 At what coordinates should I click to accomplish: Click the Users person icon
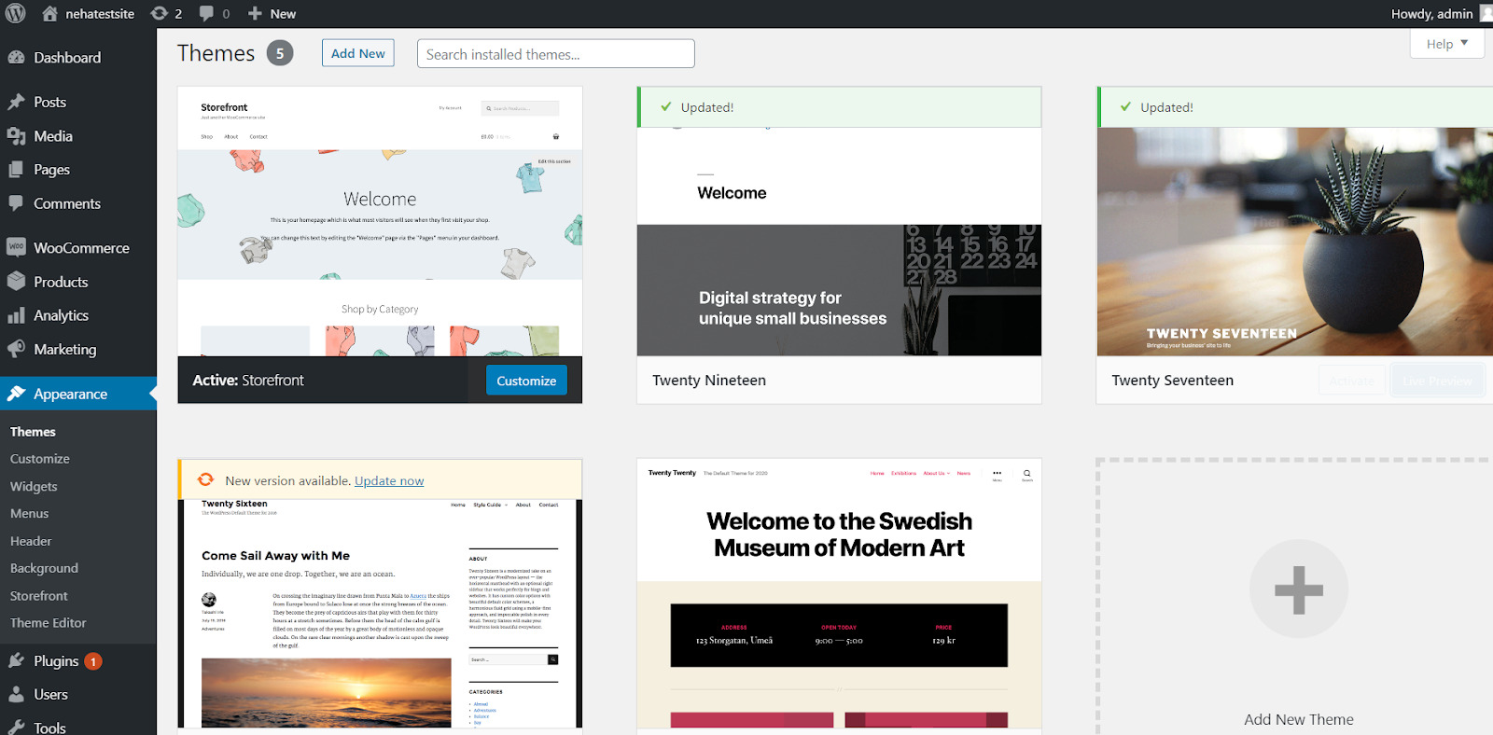pos(16,694)
